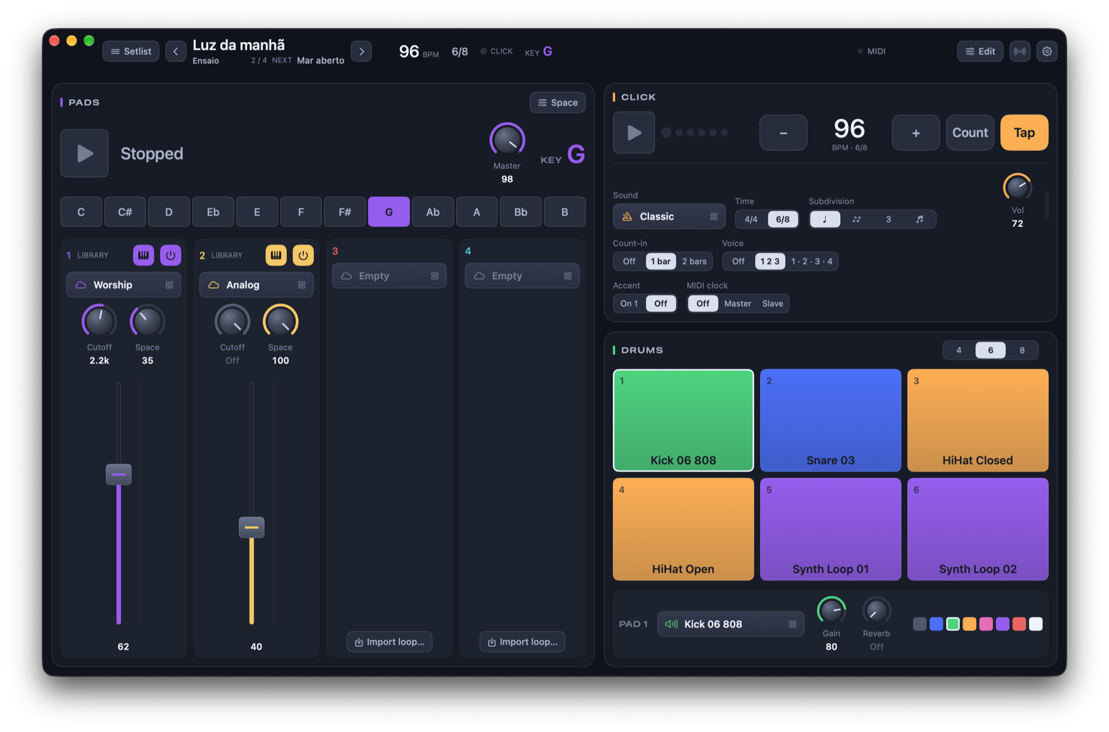Open Analog preset selector
The width and height of the screenshot is (1109, 732).
pyautogui.click(x=256, y=284)
